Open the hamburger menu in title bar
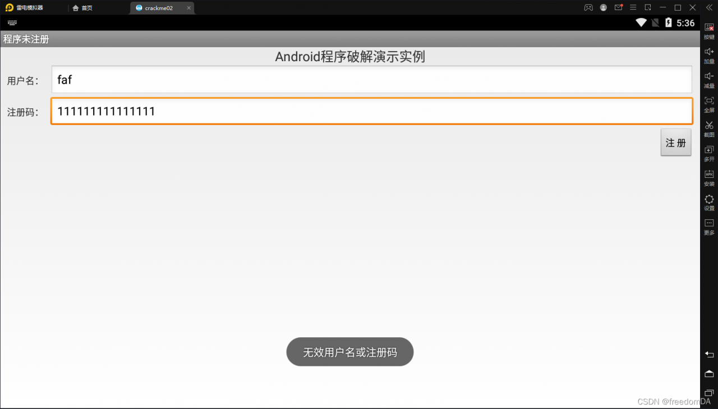Screen dimensions: 718x409 point(633,7)
